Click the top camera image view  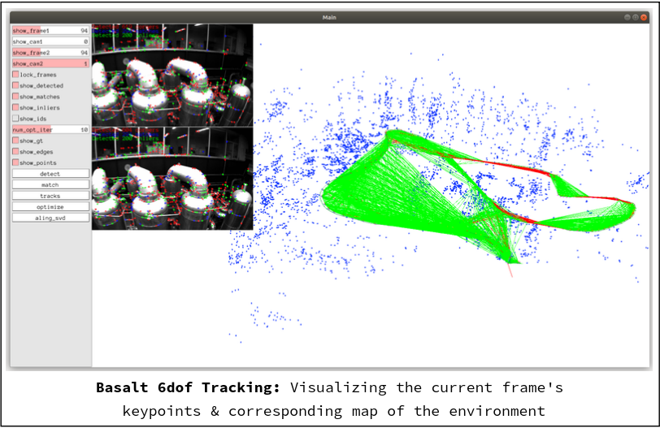(172, 75)
